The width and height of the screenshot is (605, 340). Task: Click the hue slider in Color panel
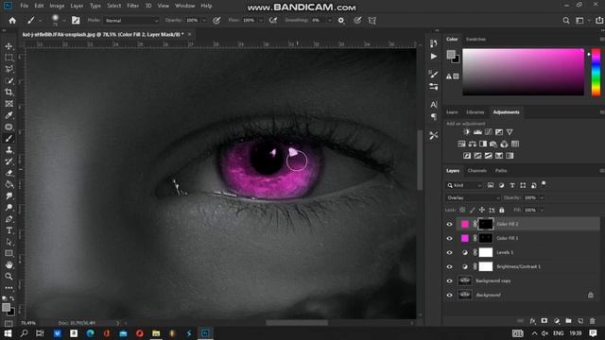[596, 73]
